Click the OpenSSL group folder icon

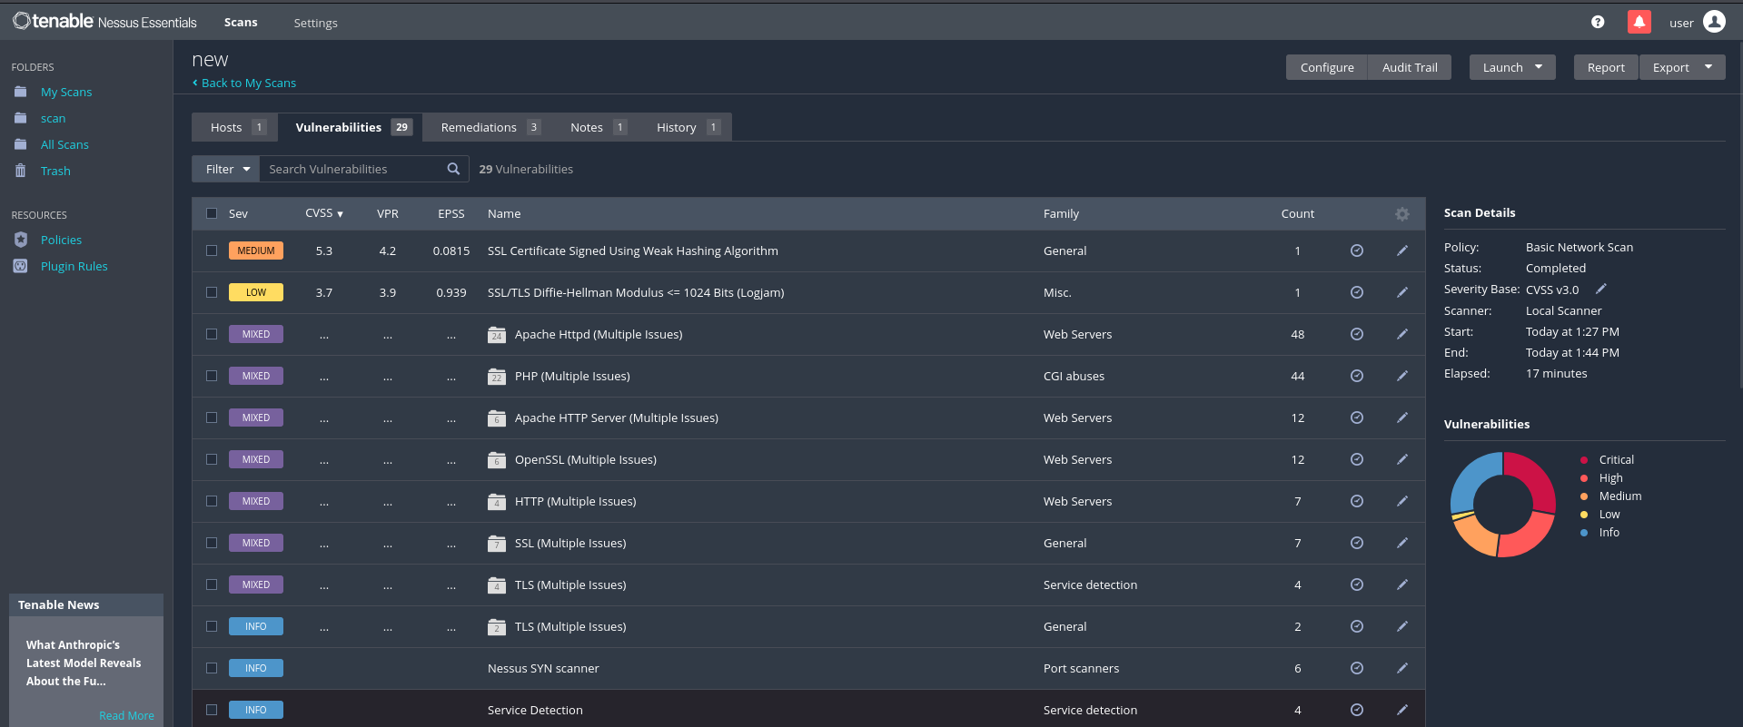click(x=497, y=459)
